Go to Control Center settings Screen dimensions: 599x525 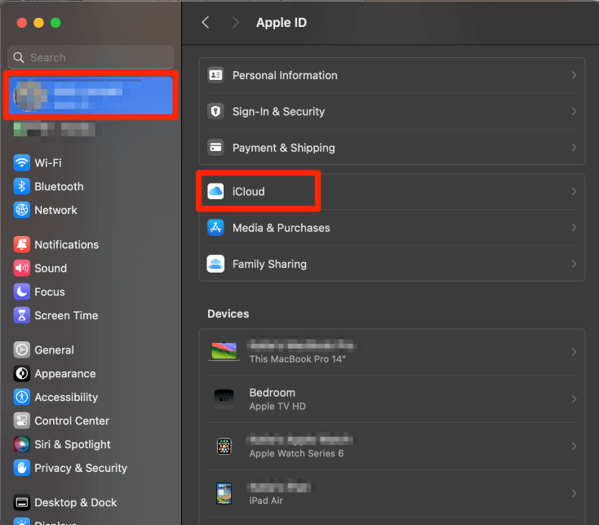[x=71, y=421]
